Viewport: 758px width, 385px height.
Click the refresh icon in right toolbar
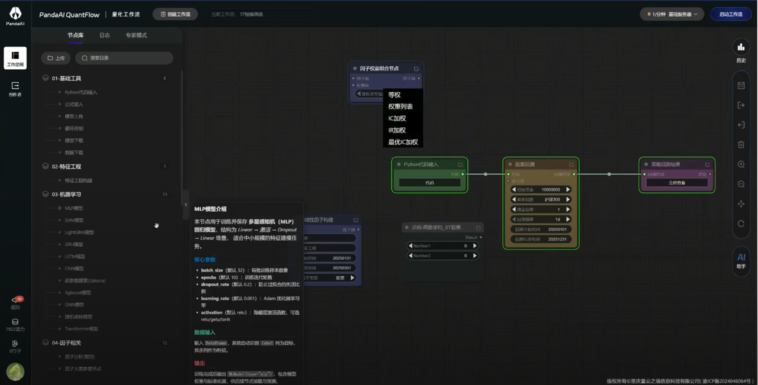[741, 224]
